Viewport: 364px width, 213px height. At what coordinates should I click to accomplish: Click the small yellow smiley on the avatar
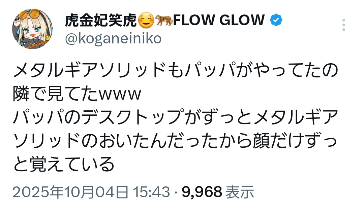(x=48, y=37)
